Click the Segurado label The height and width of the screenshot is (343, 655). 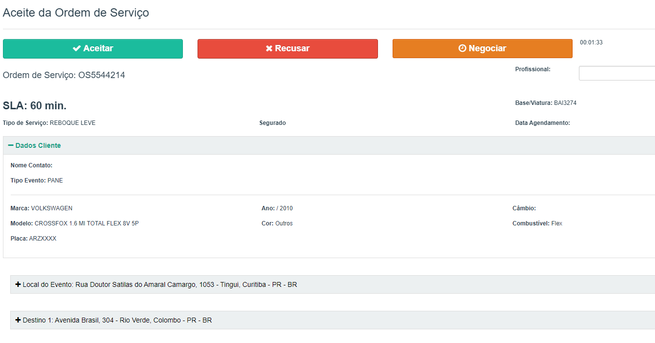click(x=273, y=123)
